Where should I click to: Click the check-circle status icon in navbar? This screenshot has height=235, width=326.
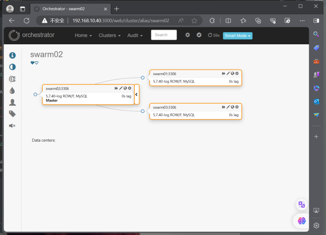click(199, 35)
